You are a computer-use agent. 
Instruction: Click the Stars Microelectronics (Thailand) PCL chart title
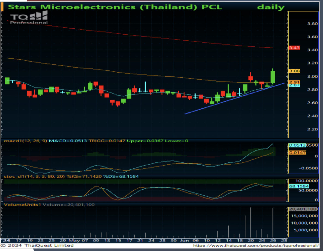click(x=115, y=7)
